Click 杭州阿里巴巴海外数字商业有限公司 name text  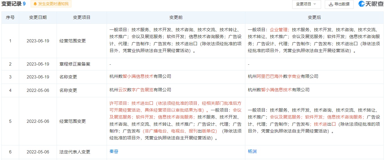tap(283, 76)
